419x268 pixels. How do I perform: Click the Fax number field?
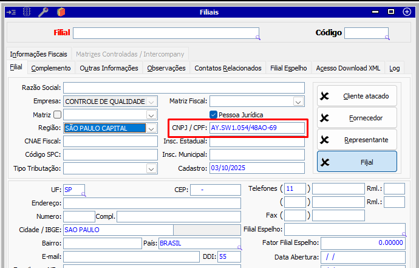[x=338, y=216]
